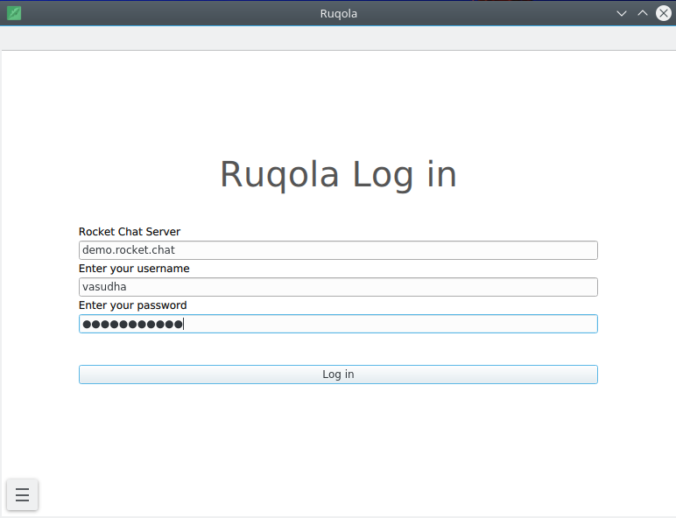Close the Ruqola window

click(663, 13)
